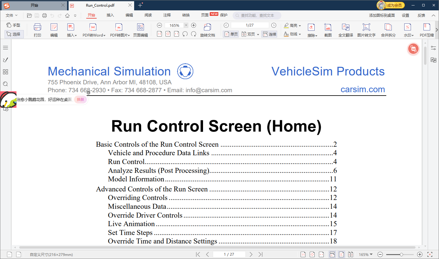Screen dimensions: 439x259
Task: Click the carsim.com link in the document
Action: tap(362, 89)
